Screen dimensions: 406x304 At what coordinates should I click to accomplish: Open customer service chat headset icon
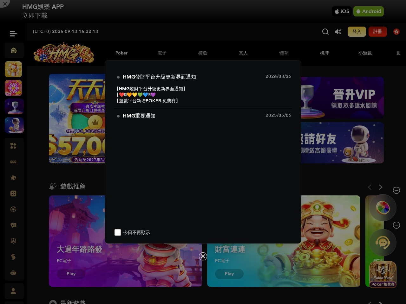coord(383,243)
